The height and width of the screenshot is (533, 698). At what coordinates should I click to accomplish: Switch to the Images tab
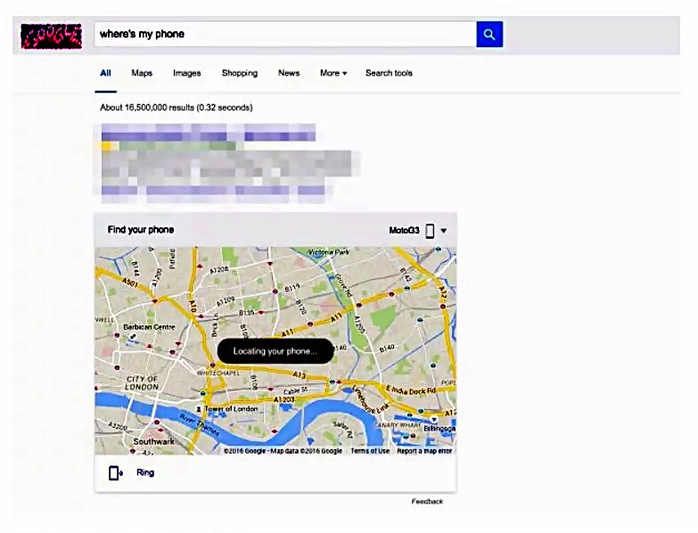[x=187, y=73]
